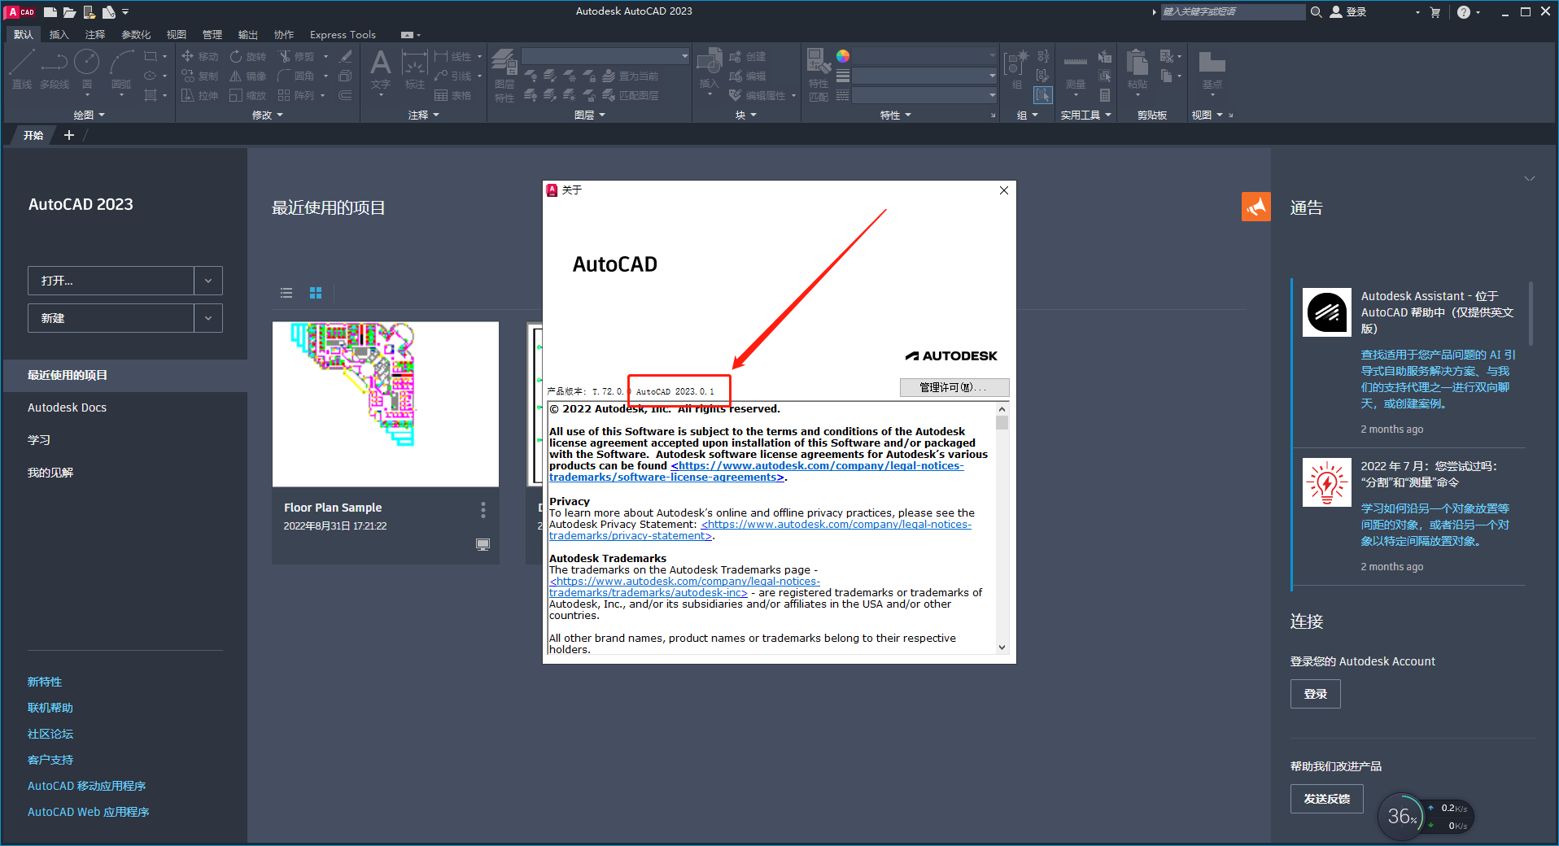Click the Copy (复制) tool in Modify panel

coord(199,76)
